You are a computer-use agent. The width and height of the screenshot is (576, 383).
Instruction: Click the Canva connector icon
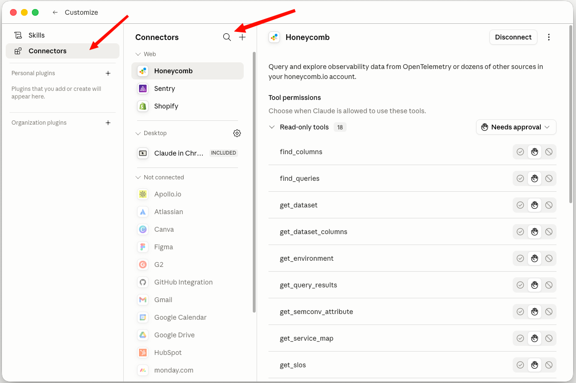tap(143, 229)
